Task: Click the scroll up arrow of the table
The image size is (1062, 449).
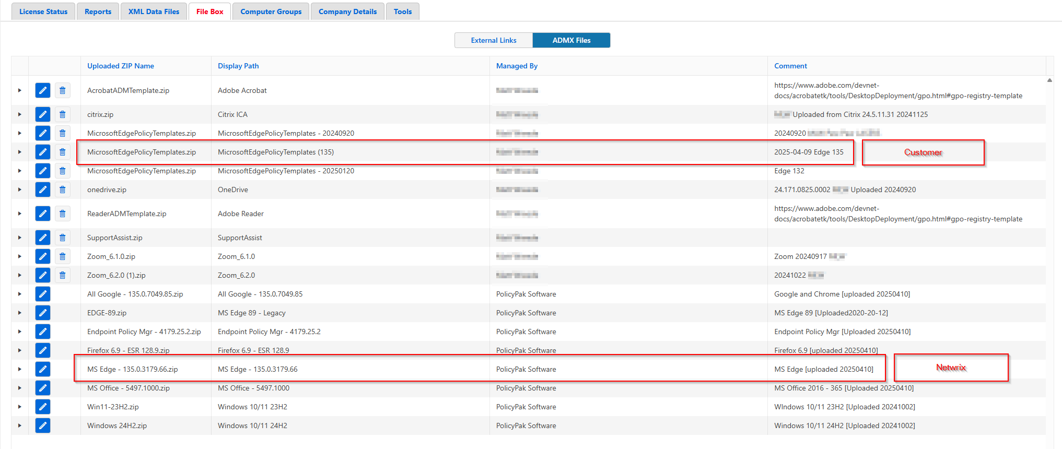Action: (x=1049, y=80)
